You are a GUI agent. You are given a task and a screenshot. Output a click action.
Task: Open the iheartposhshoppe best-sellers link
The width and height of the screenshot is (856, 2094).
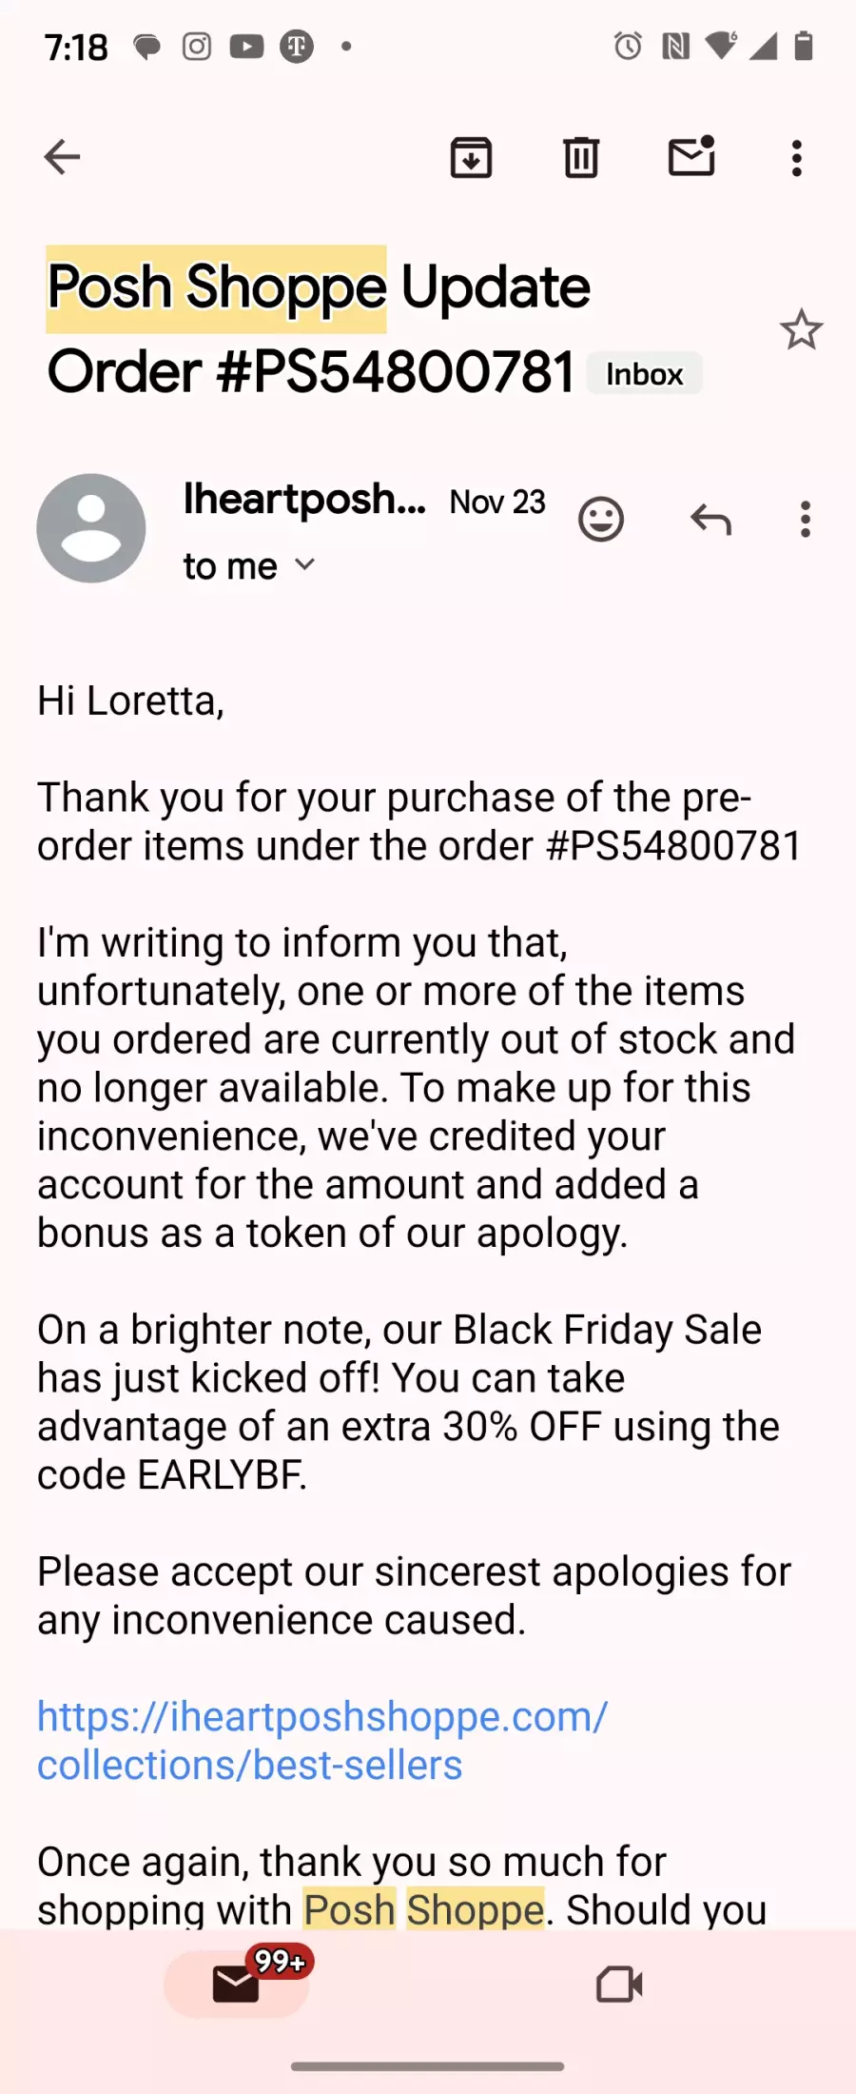321,1741
